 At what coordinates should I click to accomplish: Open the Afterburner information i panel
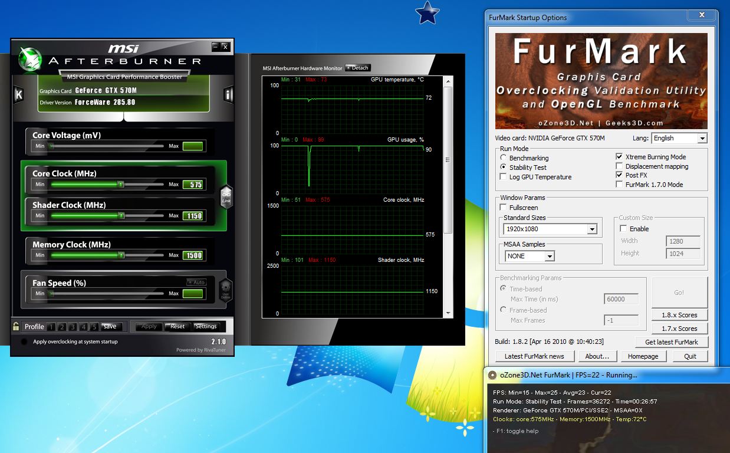tap(228, 94)
